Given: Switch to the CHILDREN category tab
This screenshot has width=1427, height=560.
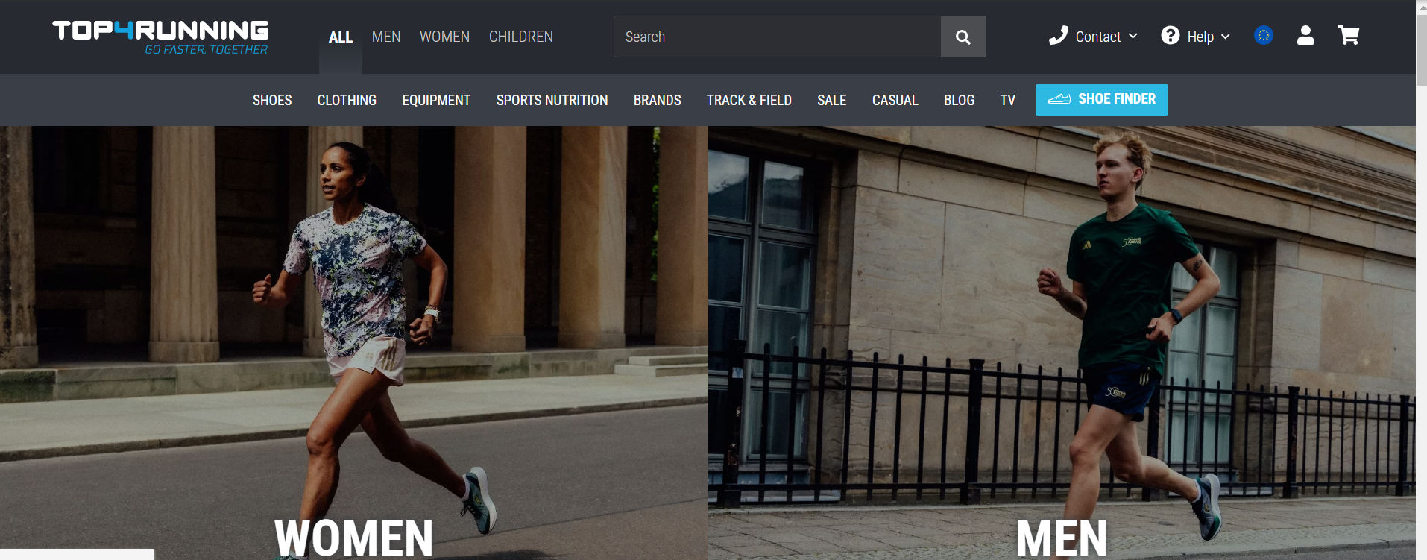Looking at the screenshot, I should [520, 37].
